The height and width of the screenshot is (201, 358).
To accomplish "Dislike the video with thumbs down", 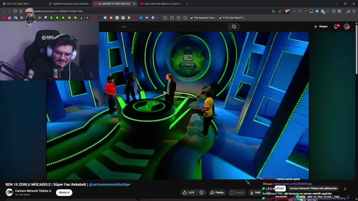I will (201, 192).
